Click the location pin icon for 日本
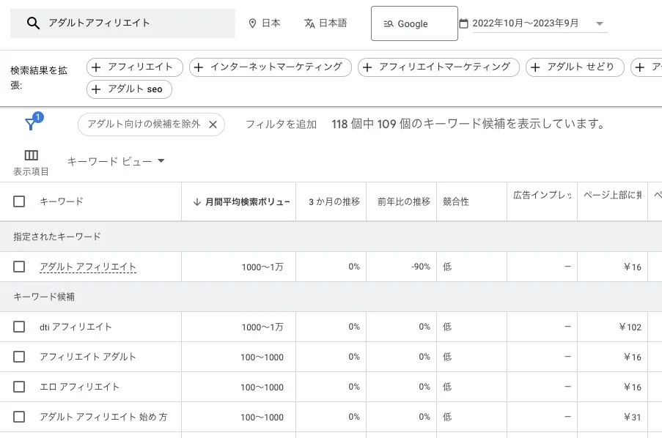Image resolution: width=662 pixels, height=438 pixels. (252, 23)
